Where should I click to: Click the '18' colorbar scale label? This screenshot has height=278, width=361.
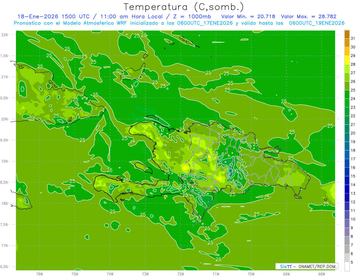pos(353,150)
